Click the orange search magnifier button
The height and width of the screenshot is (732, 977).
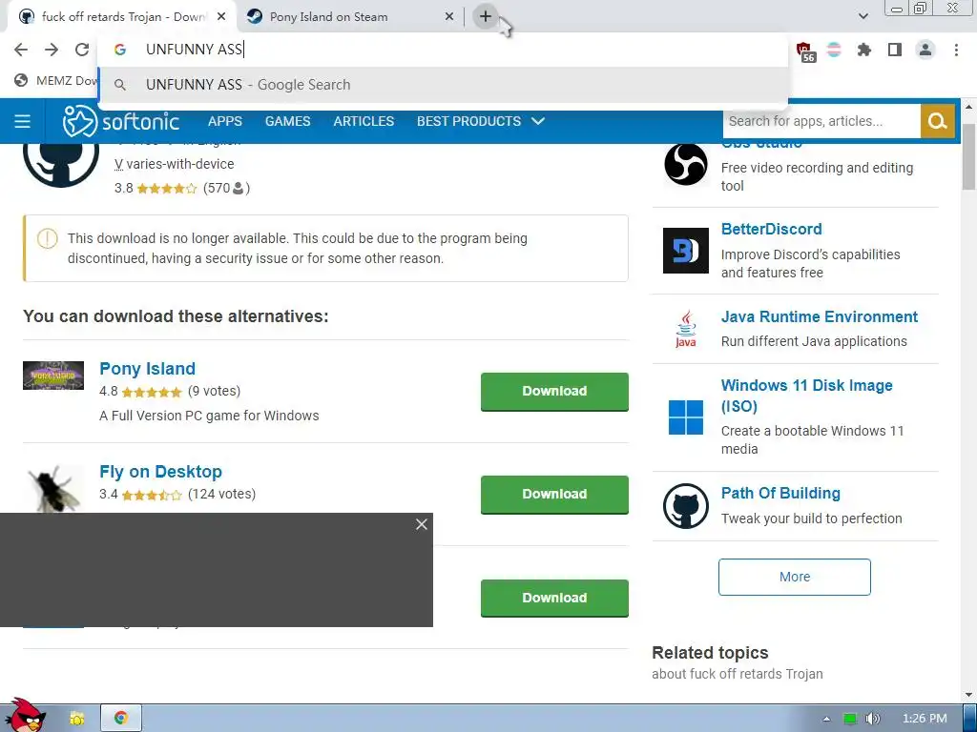coord(937,121)
